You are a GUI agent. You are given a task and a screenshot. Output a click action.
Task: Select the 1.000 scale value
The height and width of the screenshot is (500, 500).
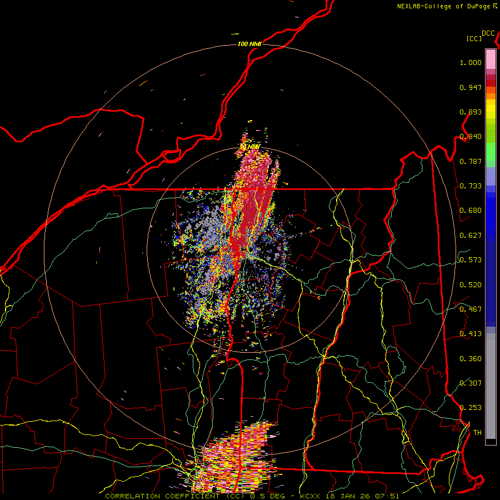tap(471, 62)
